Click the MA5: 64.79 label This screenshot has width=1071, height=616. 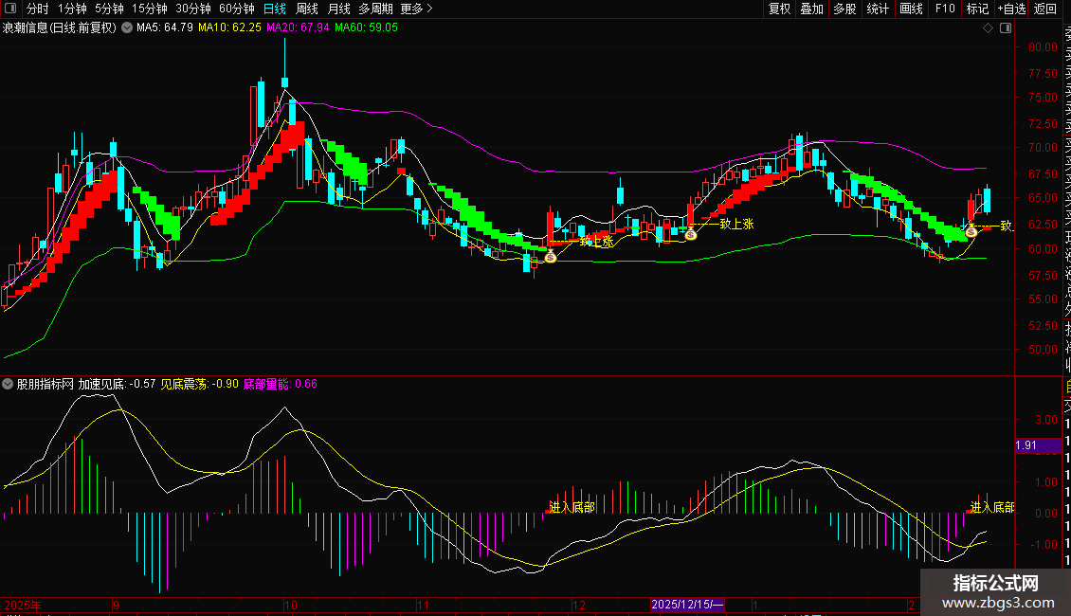click(x=165, y=27)
